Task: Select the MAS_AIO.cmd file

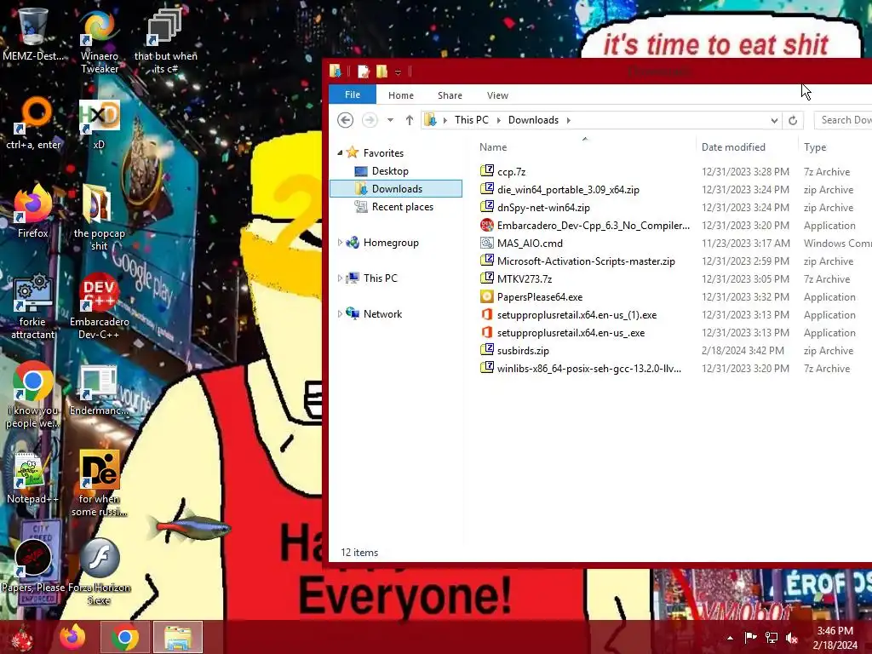Action: click(x=530, y=243)
